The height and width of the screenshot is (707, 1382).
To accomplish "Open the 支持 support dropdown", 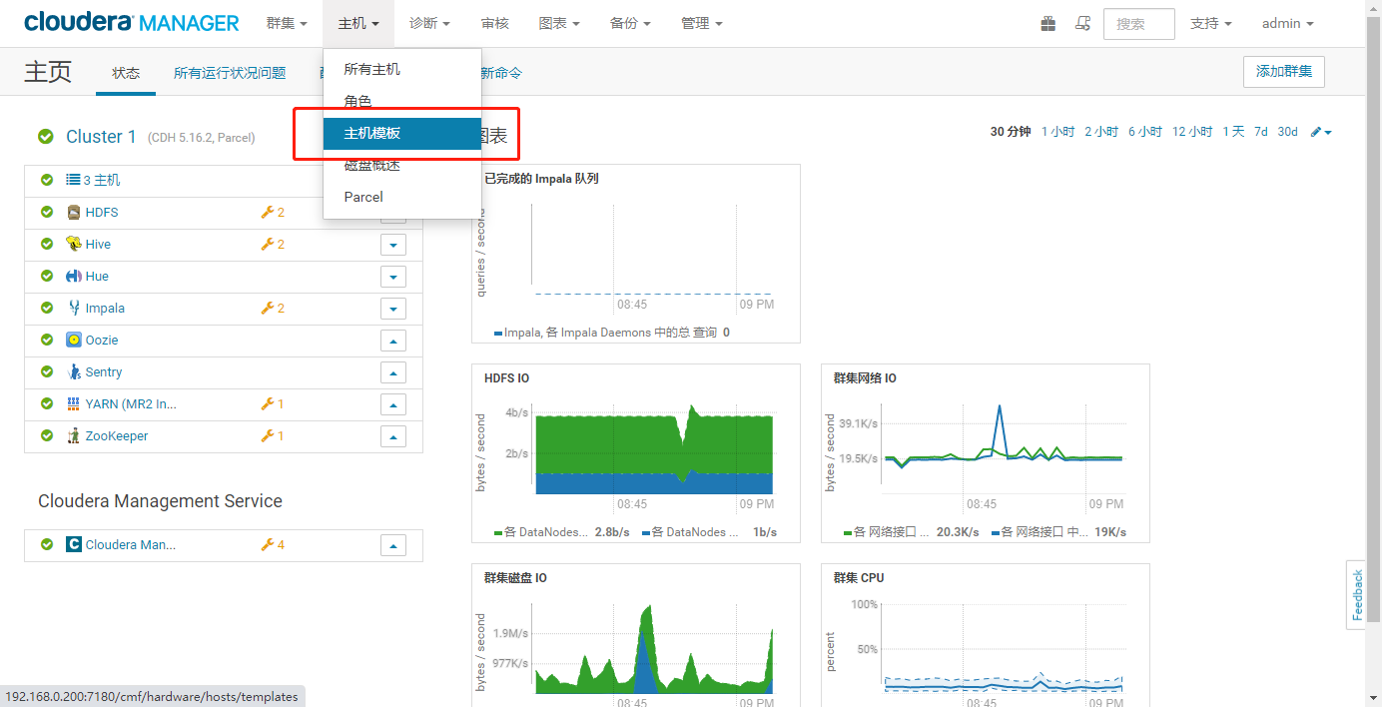I will pyautogui.click(x=1210, y=23).
